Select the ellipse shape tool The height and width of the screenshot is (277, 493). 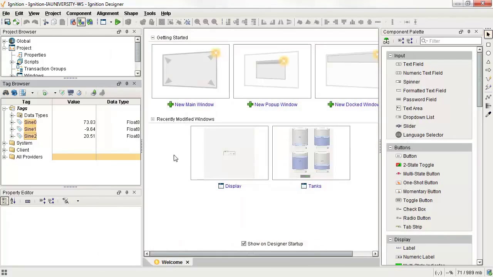[x=488, y=53]
